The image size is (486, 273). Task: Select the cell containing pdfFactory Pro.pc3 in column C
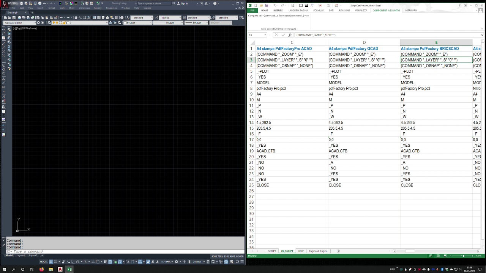point(292,88)
